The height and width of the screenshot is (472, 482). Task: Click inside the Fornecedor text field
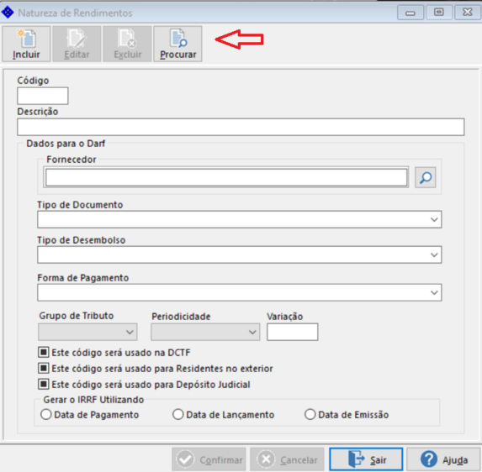226,177
